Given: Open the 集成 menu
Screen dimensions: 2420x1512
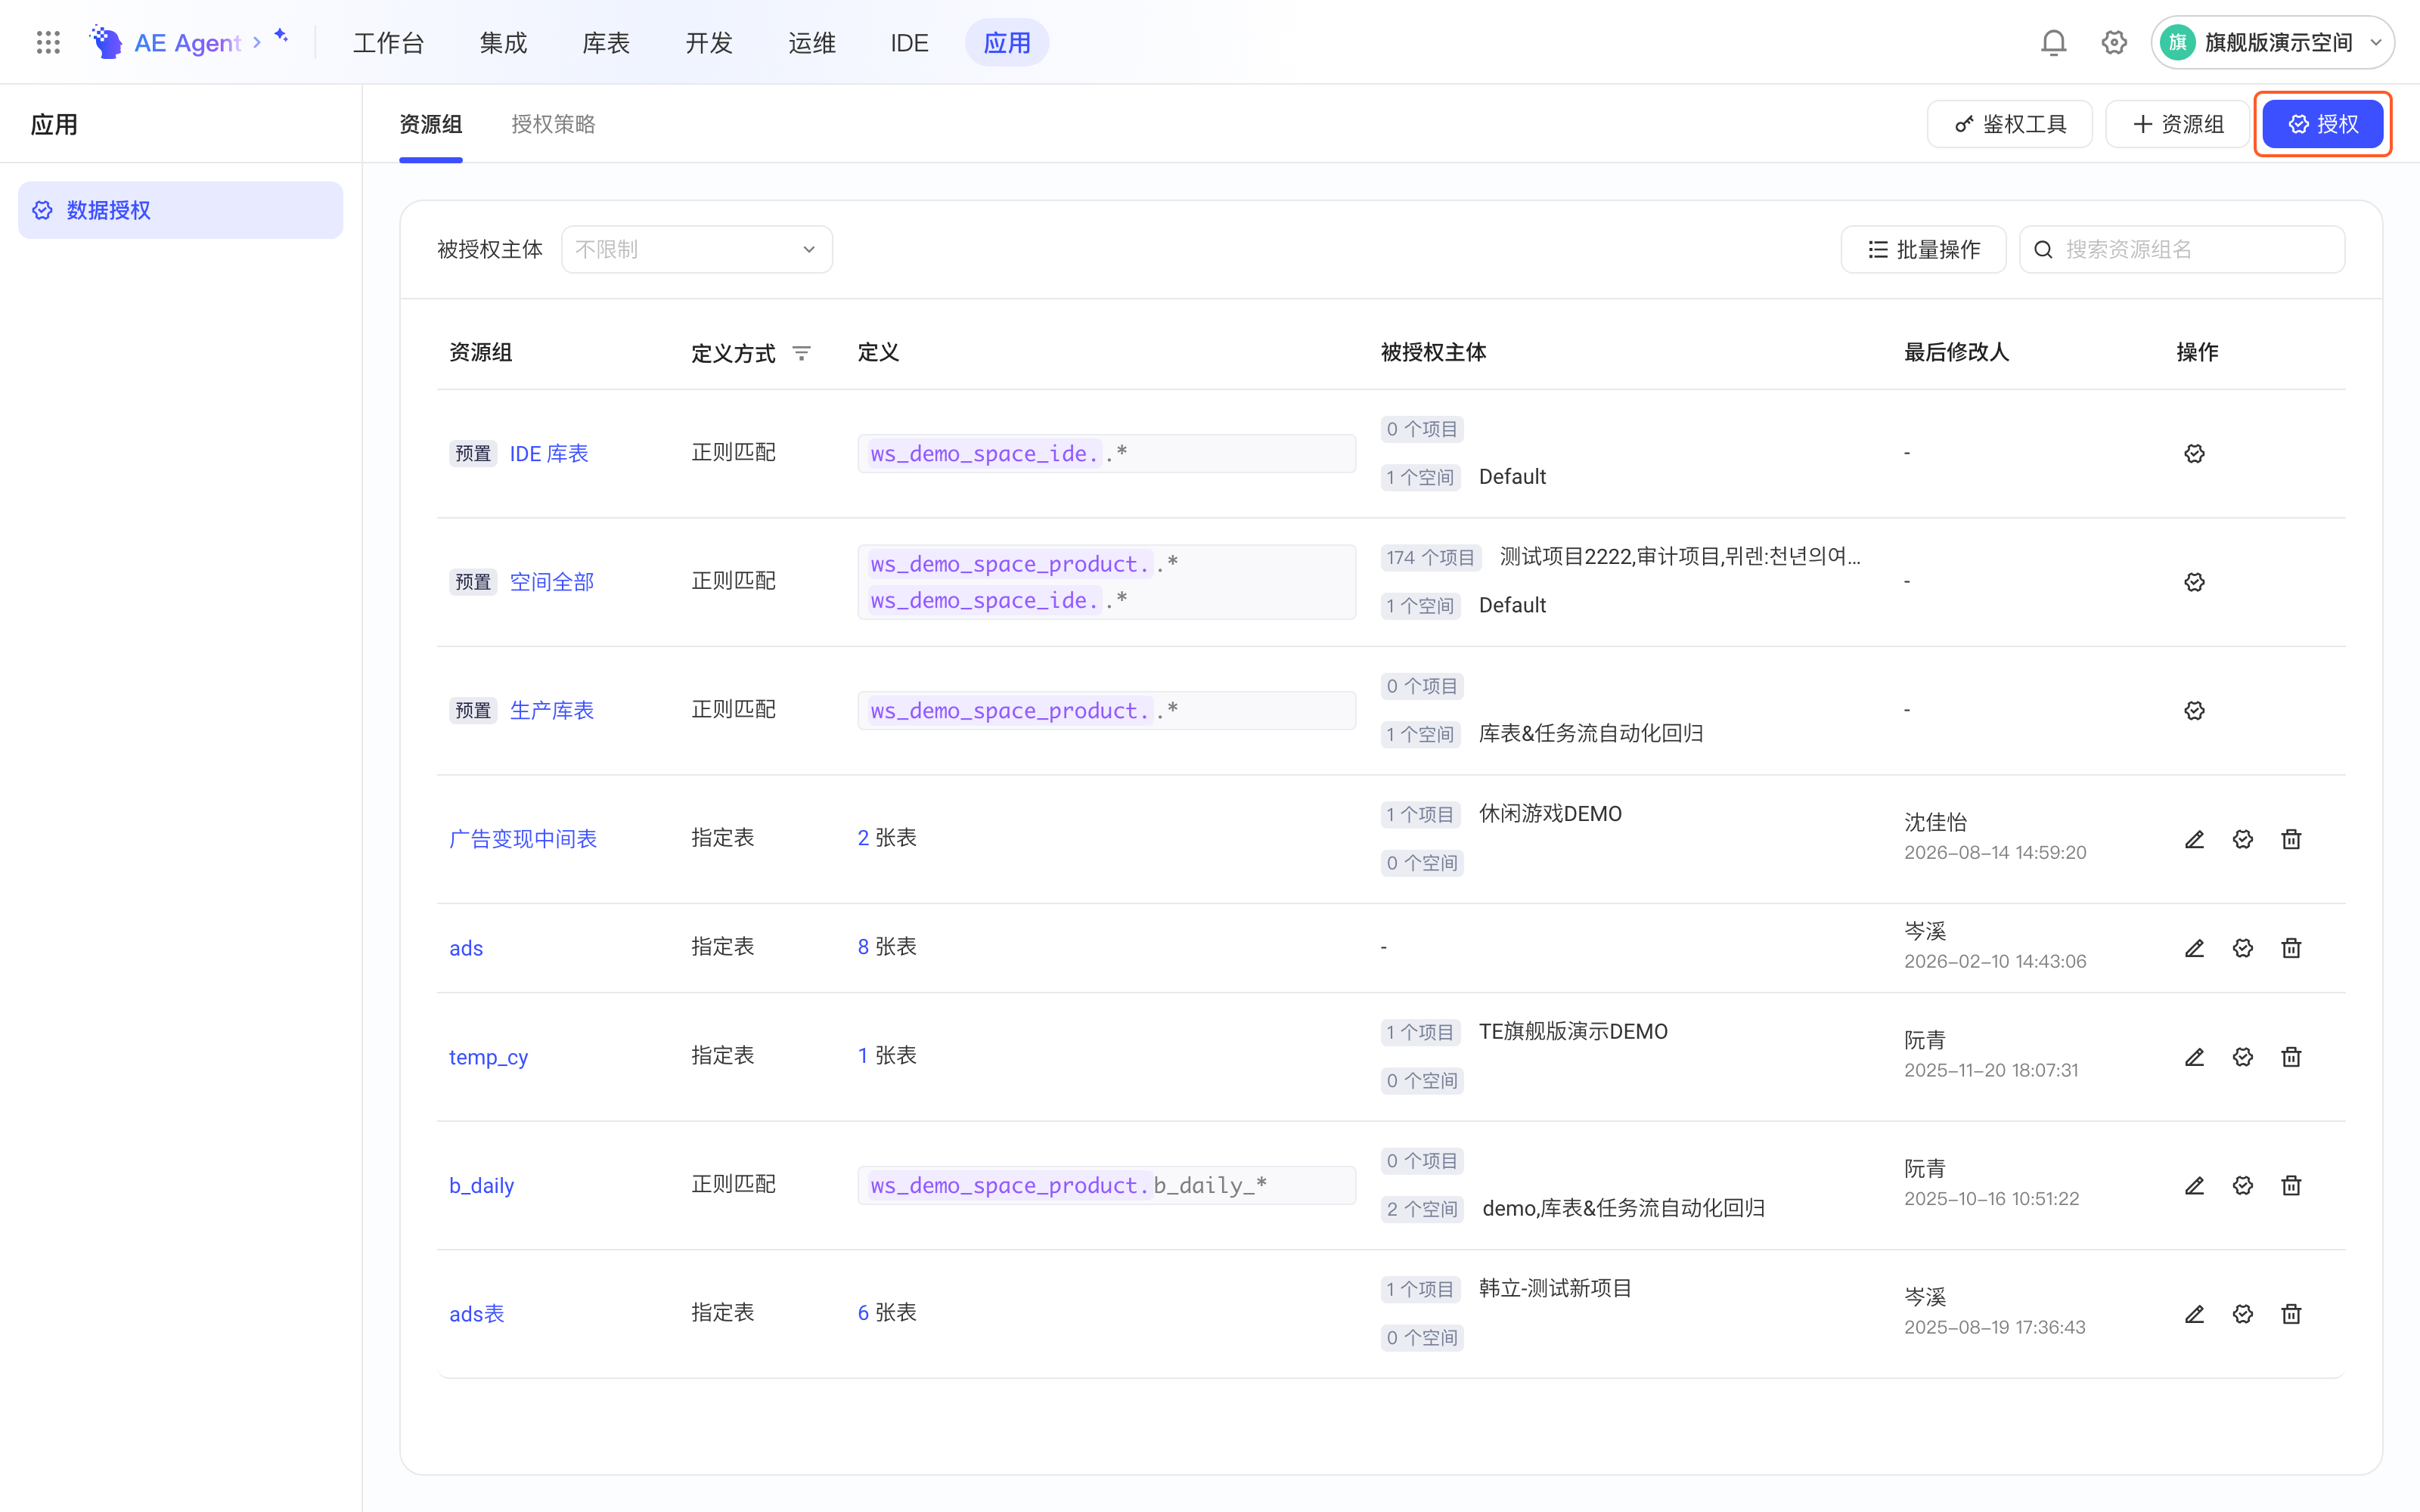Looking at the screenshot, I should pos(503,43).
